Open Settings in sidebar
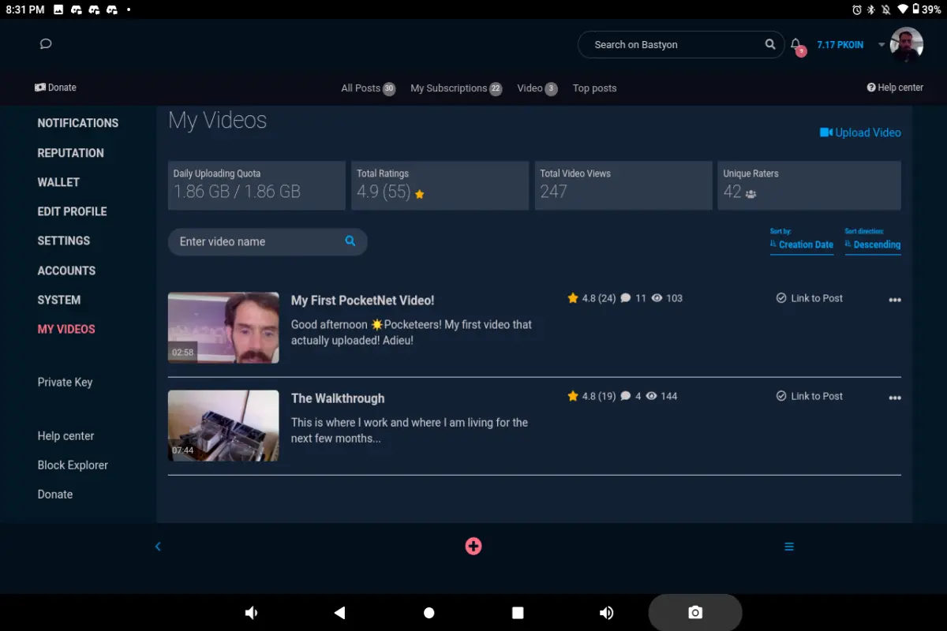 pyautogui.click(x=64, y=241)
